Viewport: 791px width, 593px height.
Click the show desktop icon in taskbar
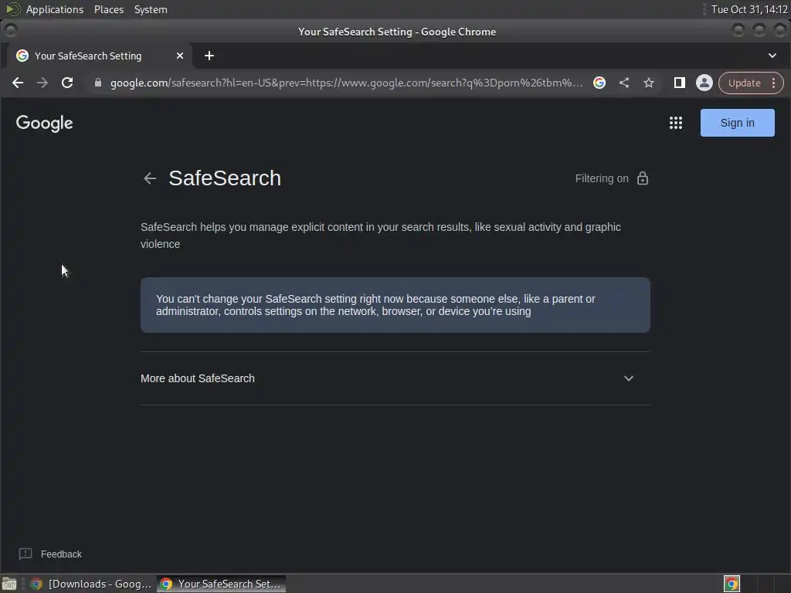coord(9,584)
